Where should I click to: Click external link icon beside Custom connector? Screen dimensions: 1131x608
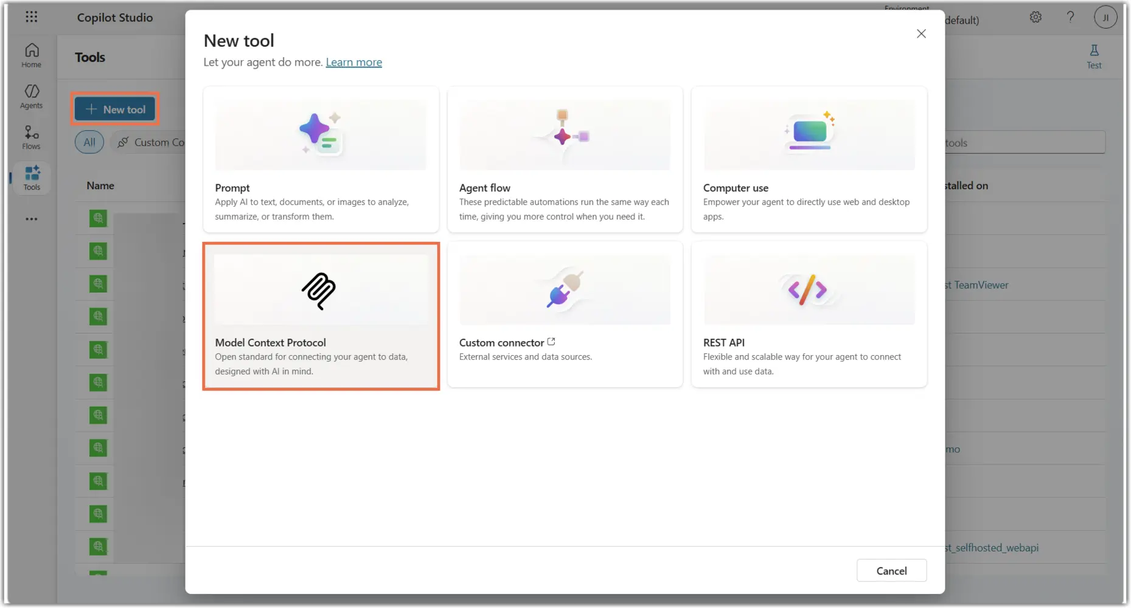click(x=551, y=342)
